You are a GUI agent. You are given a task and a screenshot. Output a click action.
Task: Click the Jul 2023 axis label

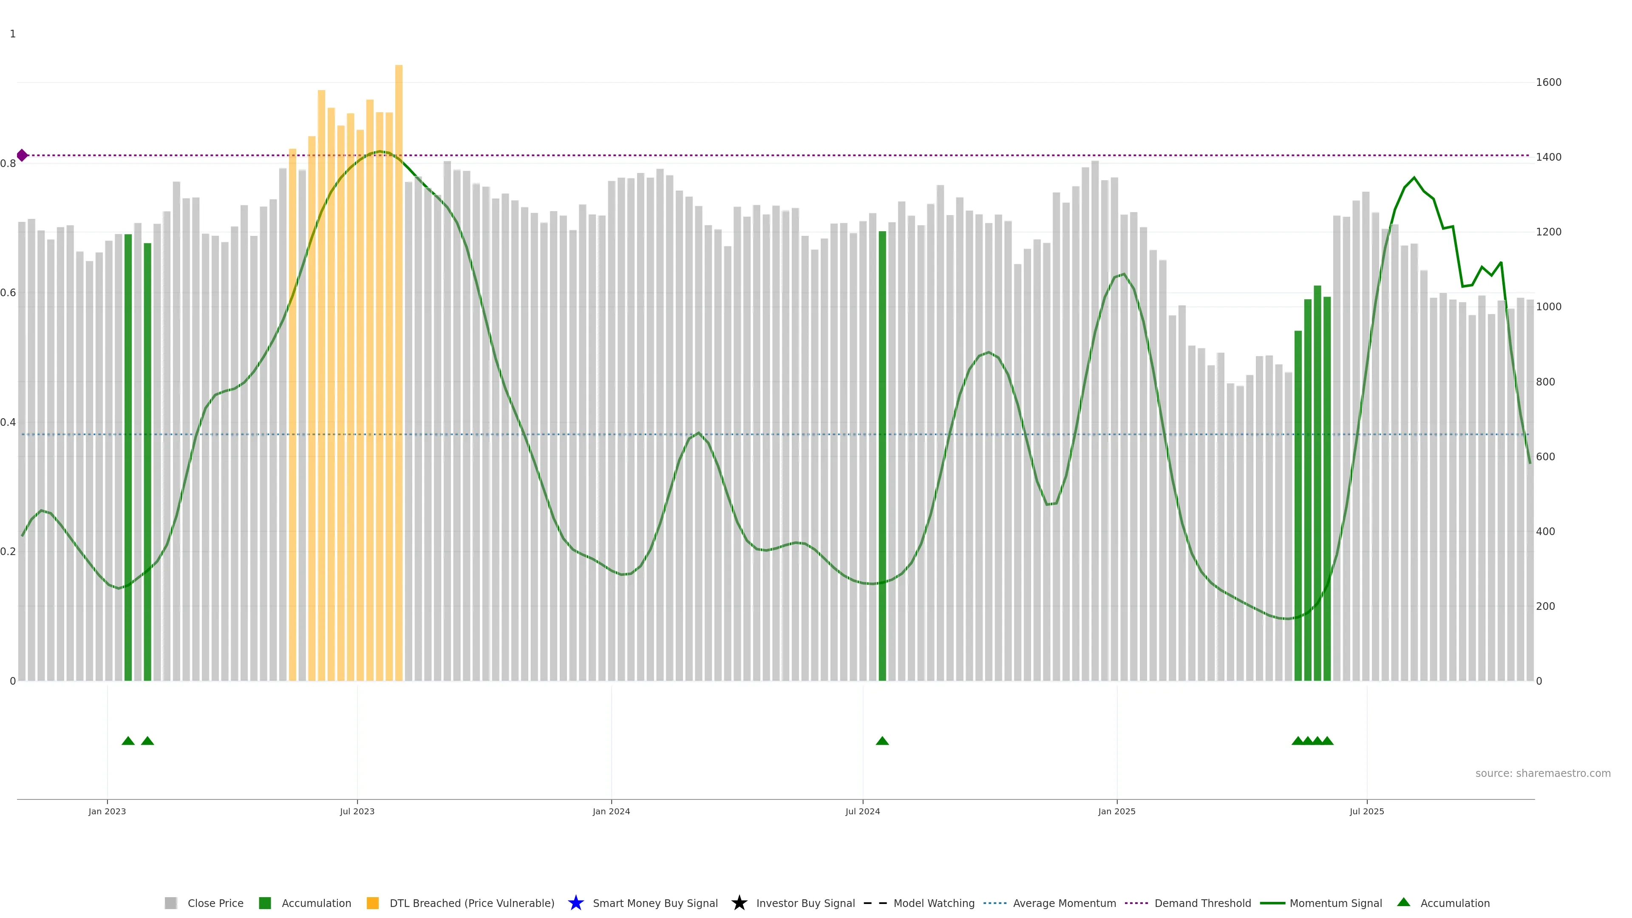pyautogui.click(x=357, y=811)
